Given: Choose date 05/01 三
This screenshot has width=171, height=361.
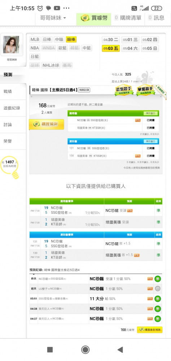Looking at the screenshot, I should (130, 40).
